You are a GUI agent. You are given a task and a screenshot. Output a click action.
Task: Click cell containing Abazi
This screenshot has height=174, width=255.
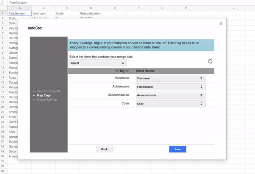tap(13, 78)
